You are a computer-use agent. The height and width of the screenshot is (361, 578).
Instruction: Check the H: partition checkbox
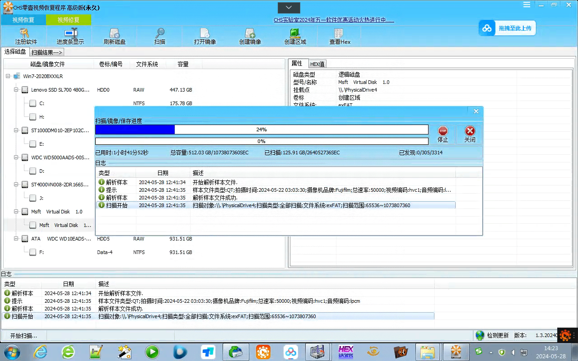(x=33, y=117)
